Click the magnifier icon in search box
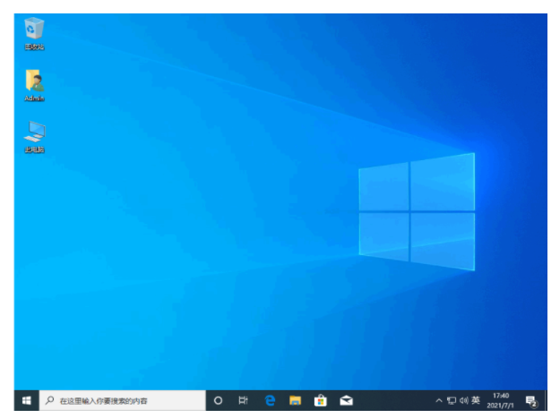Image resolution: width=560 pixels, height=418 pixels. [x=49, y=400]
